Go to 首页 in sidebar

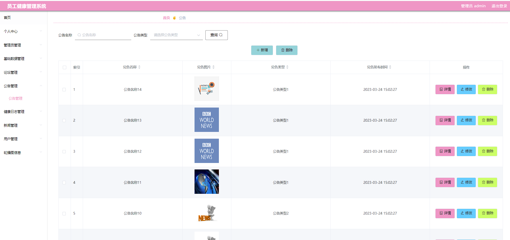pos(24,18)
